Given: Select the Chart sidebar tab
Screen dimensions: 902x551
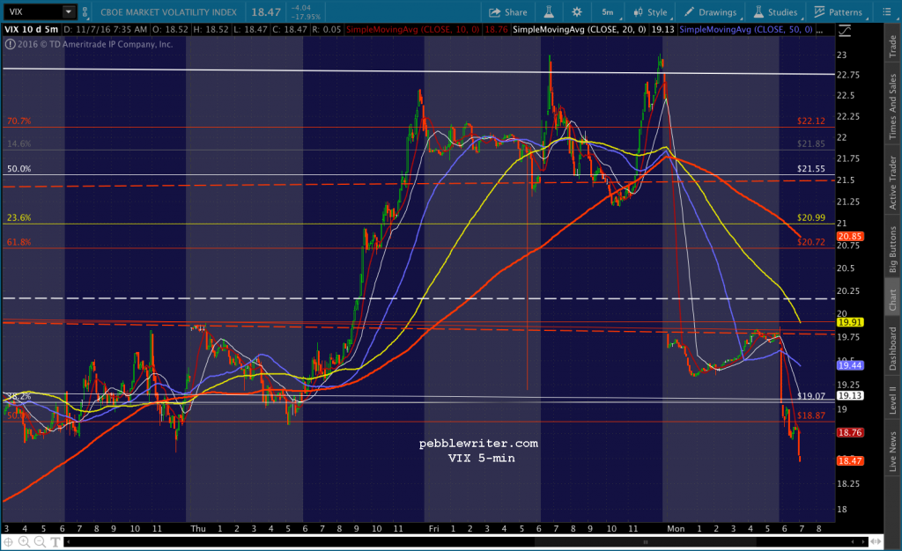Looking at the screenshot, I should 893,300.
